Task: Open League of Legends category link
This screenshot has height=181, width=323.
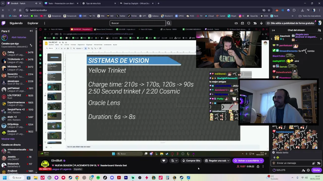Action: click(62, 169)
